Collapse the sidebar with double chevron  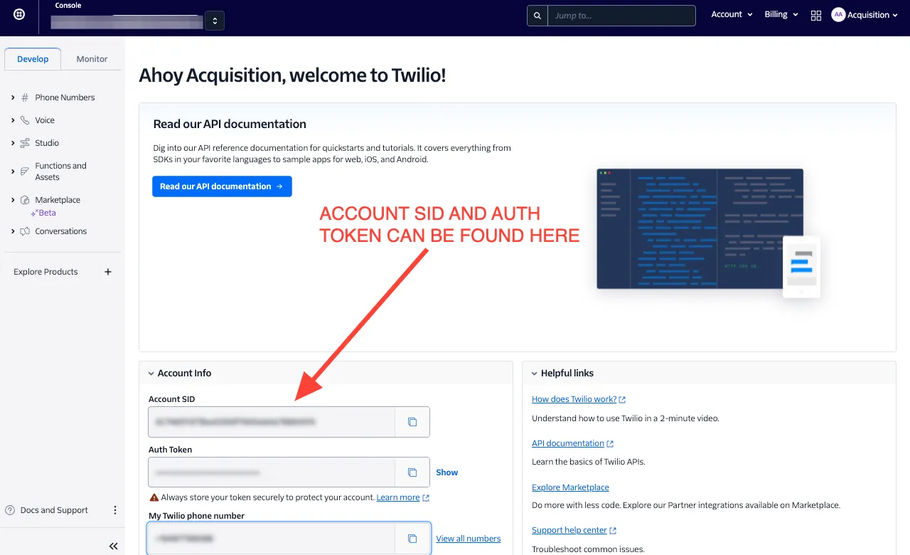click(x=113, y=546)
